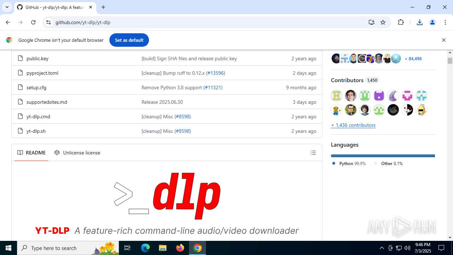Open Chrome downloads icon
Viewport: 453px width, 255px height.
point(420,22)
